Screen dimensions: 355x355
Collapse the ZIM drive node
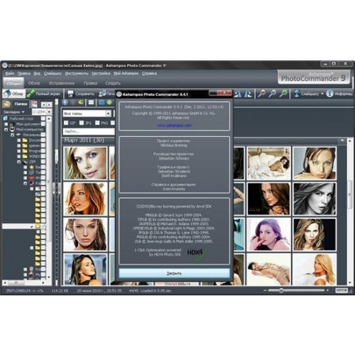[x=18, y=162]
